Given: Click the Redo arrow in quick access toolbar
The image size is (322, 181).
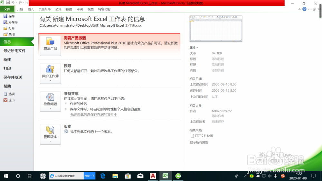Looking at the screenshot, I should point(20,3).
